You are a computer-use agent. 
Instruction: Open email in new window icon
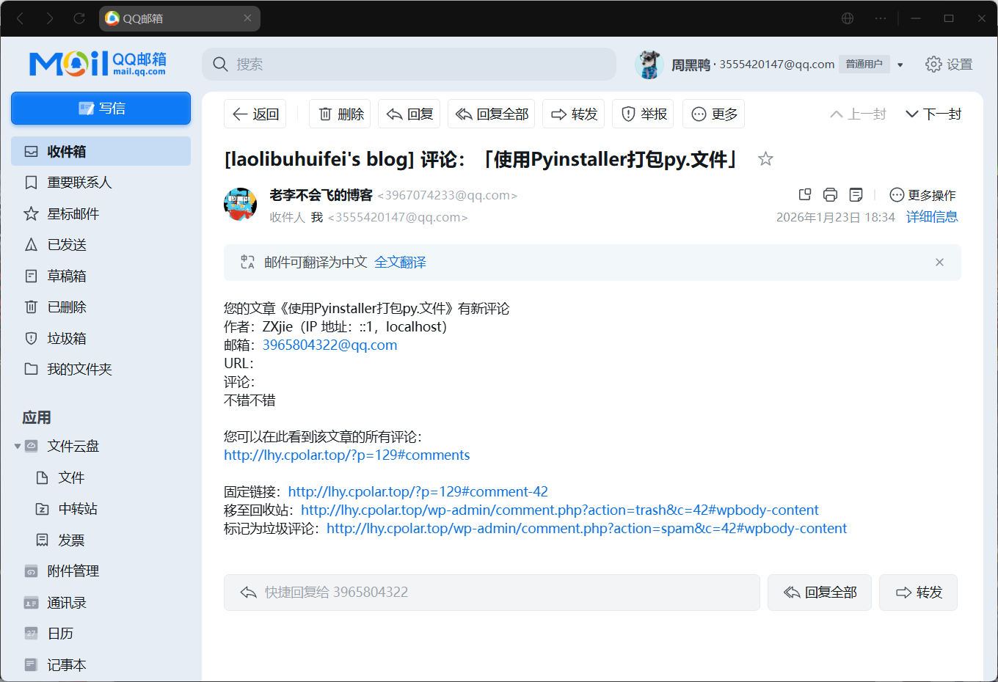click(805, 195)
